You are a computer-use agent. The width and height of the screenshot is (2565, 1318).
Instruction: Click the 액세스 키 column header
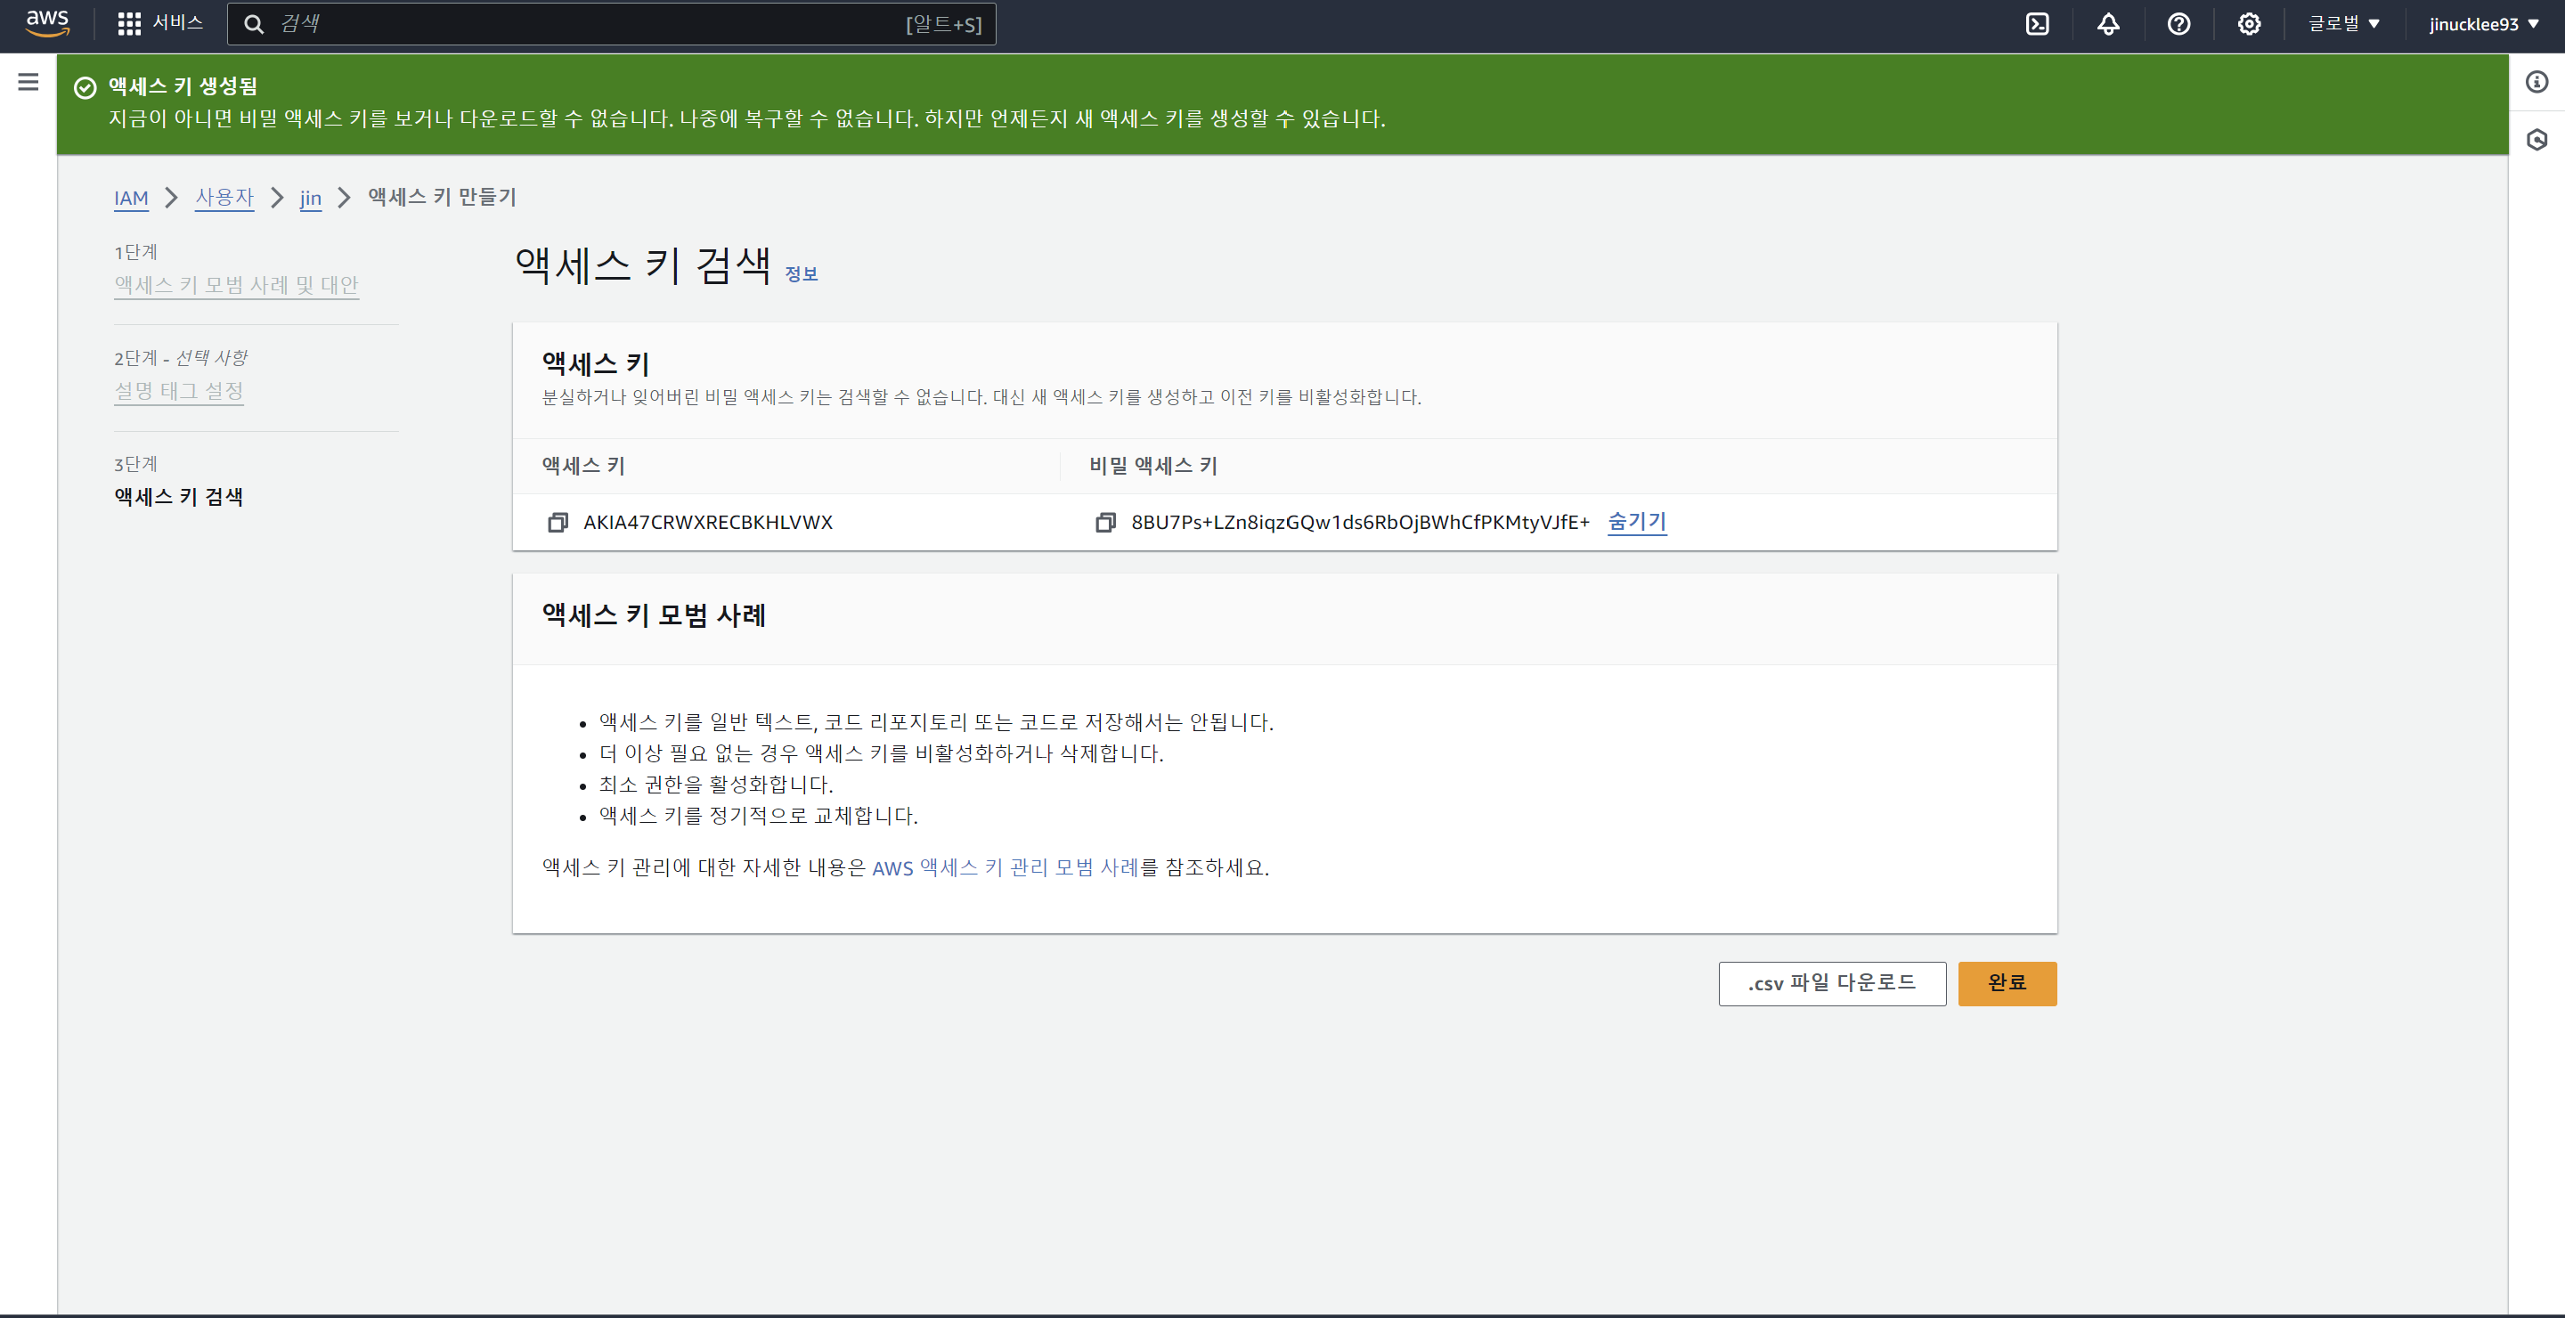click(x=583, y=466)
